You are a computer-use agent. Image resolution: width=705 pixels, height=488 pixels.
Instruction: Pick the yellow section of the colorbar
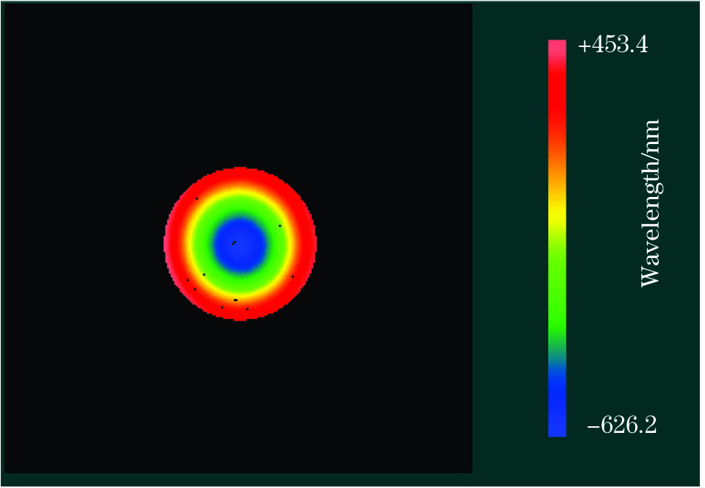[x=557, y=213]
